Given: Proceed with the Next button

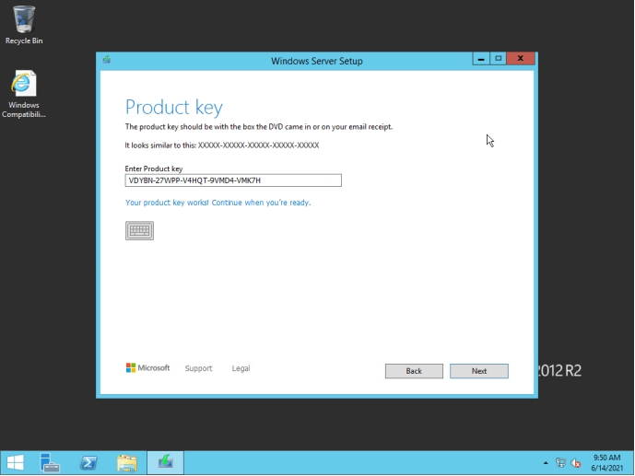Looking at the screenshot, I should click(x=479, y=371).
